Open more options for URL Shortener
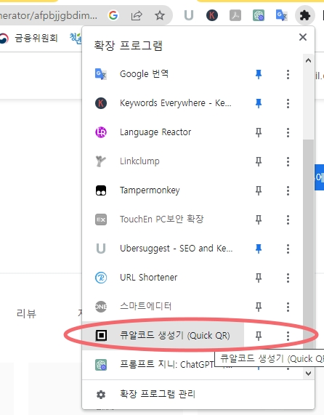Screen dimensions: 324x415 click(288, 278)
